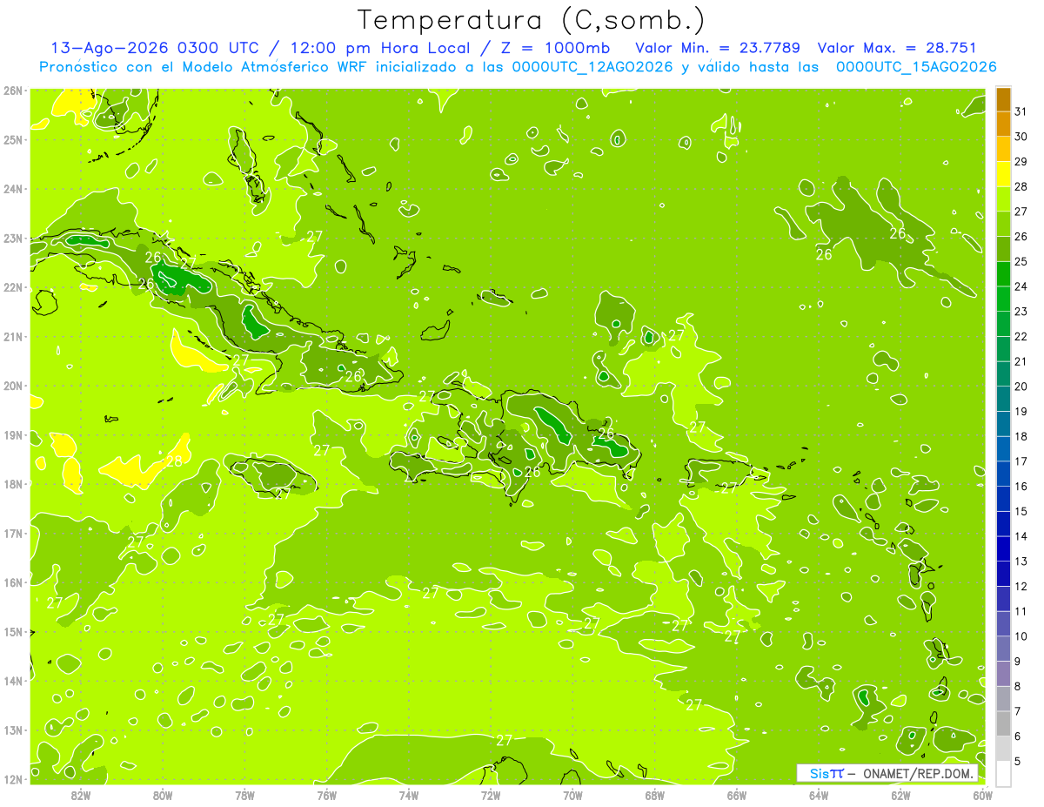Click the '16N' latitude label
Image resolution: width=1044 pixels, height=807 pixels.
pos(13,582)
